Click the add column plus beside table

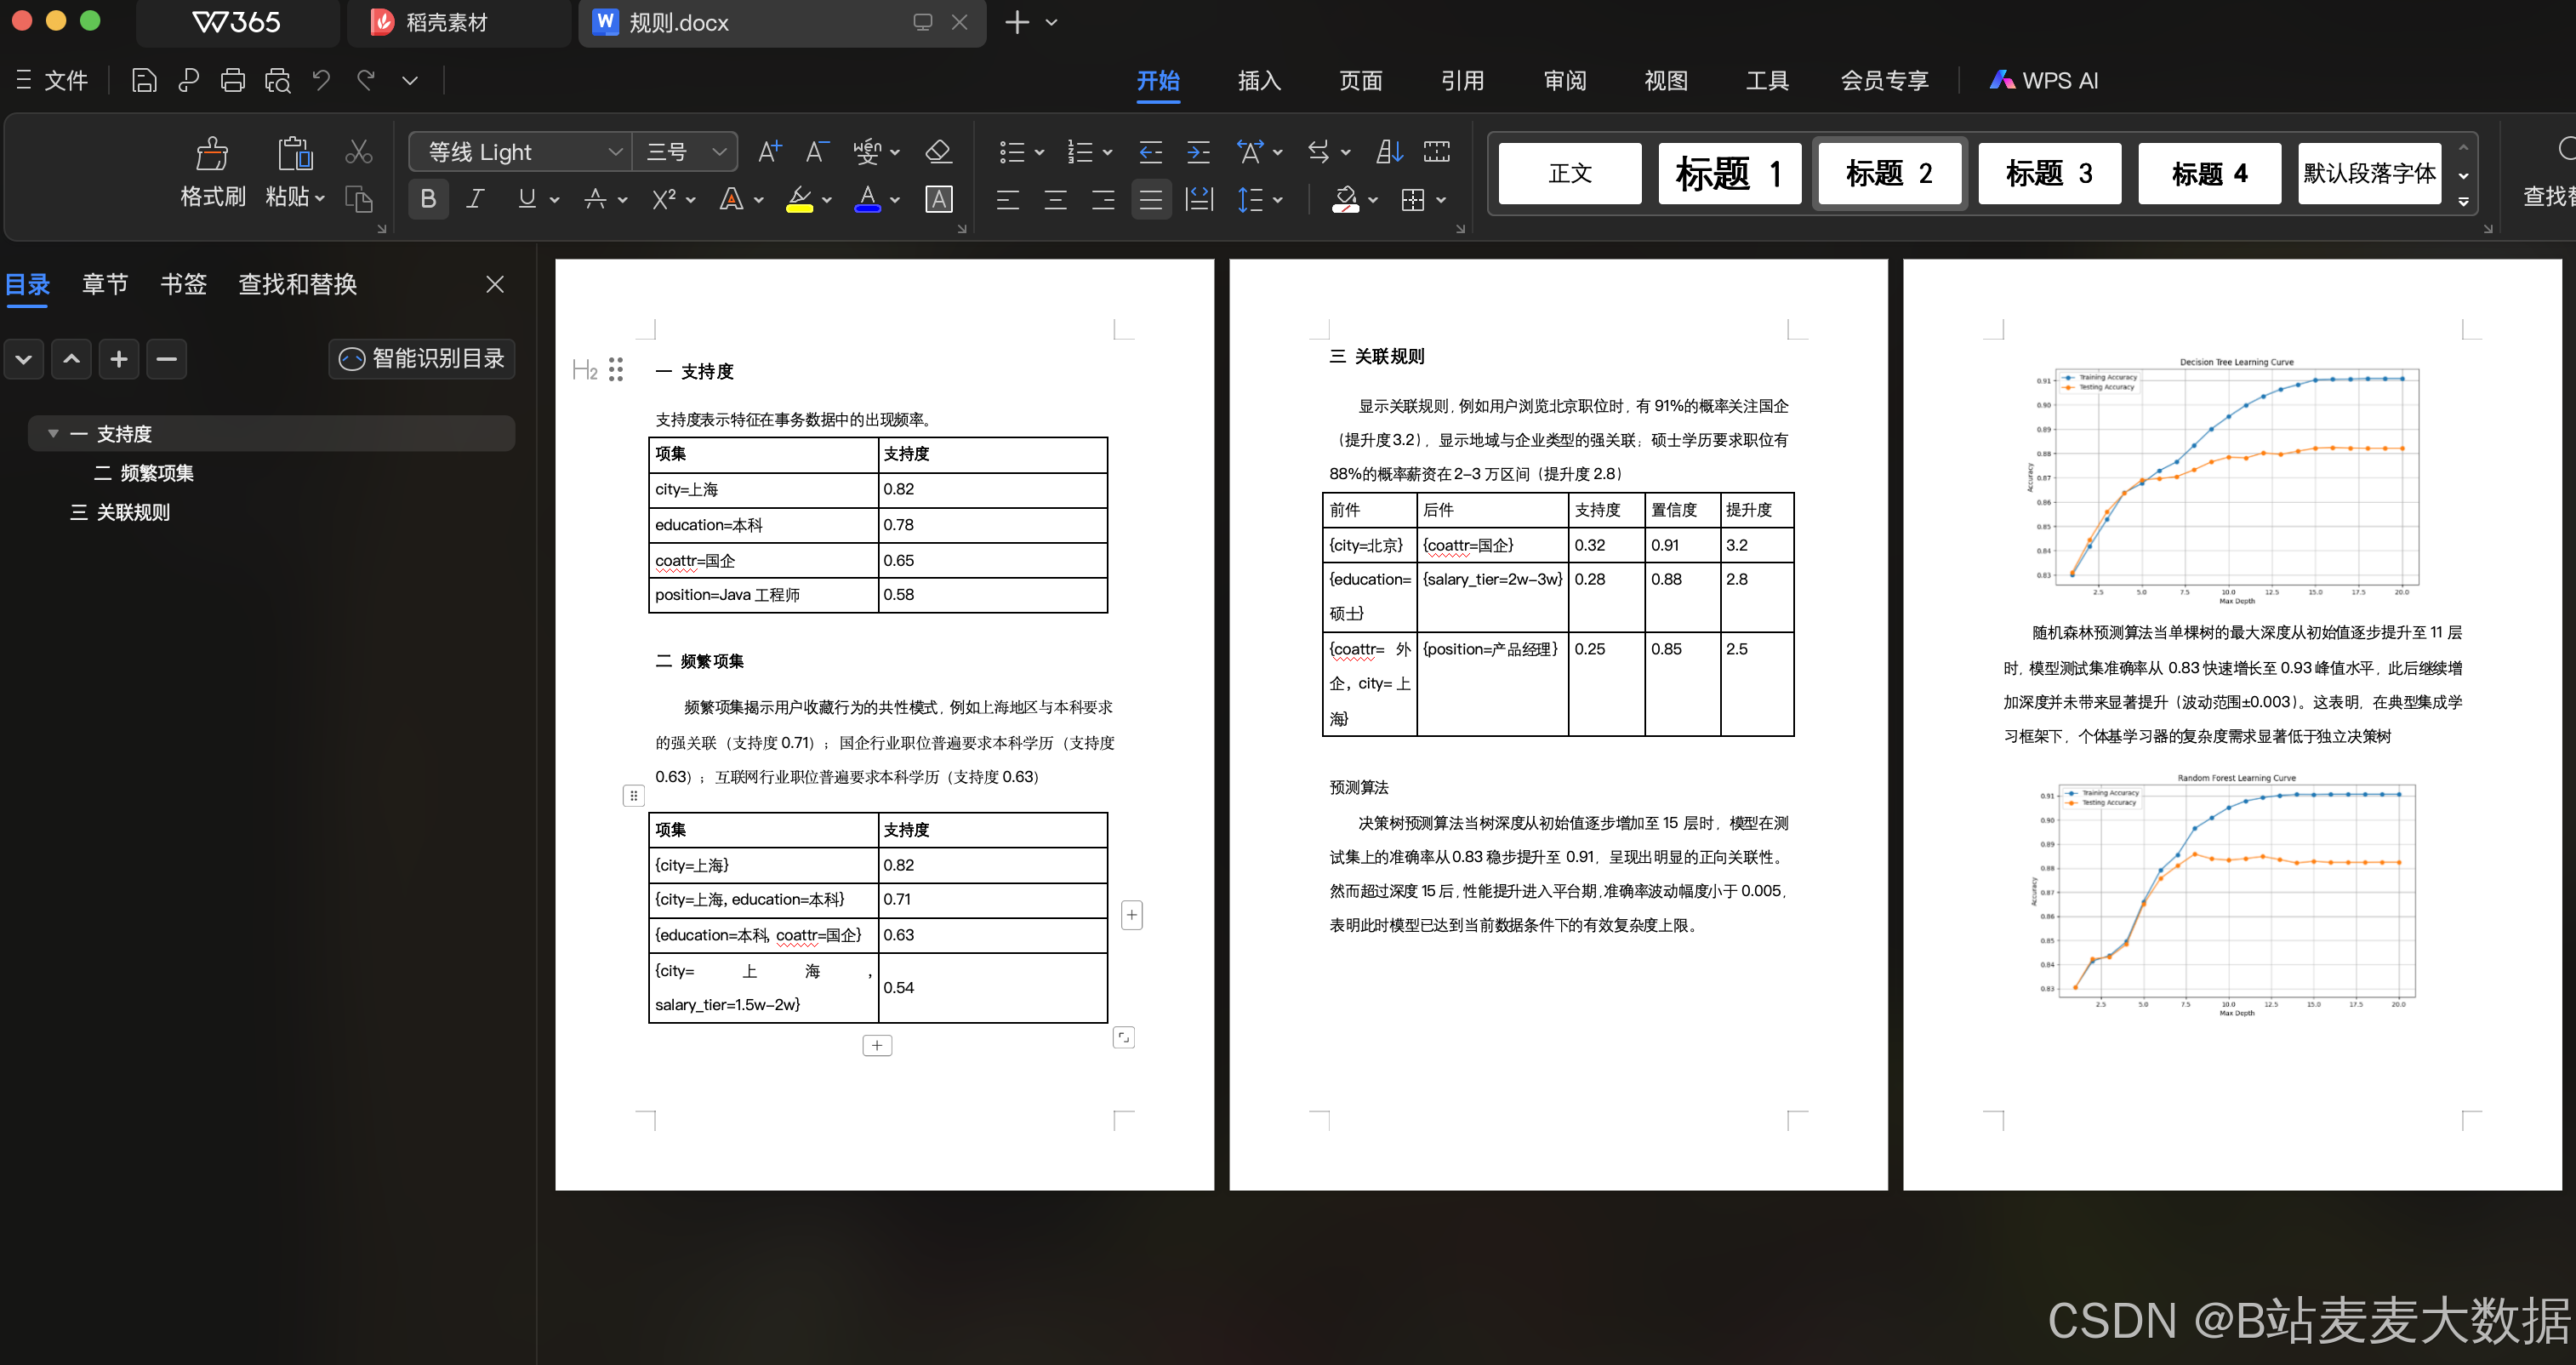[1131, 914]
